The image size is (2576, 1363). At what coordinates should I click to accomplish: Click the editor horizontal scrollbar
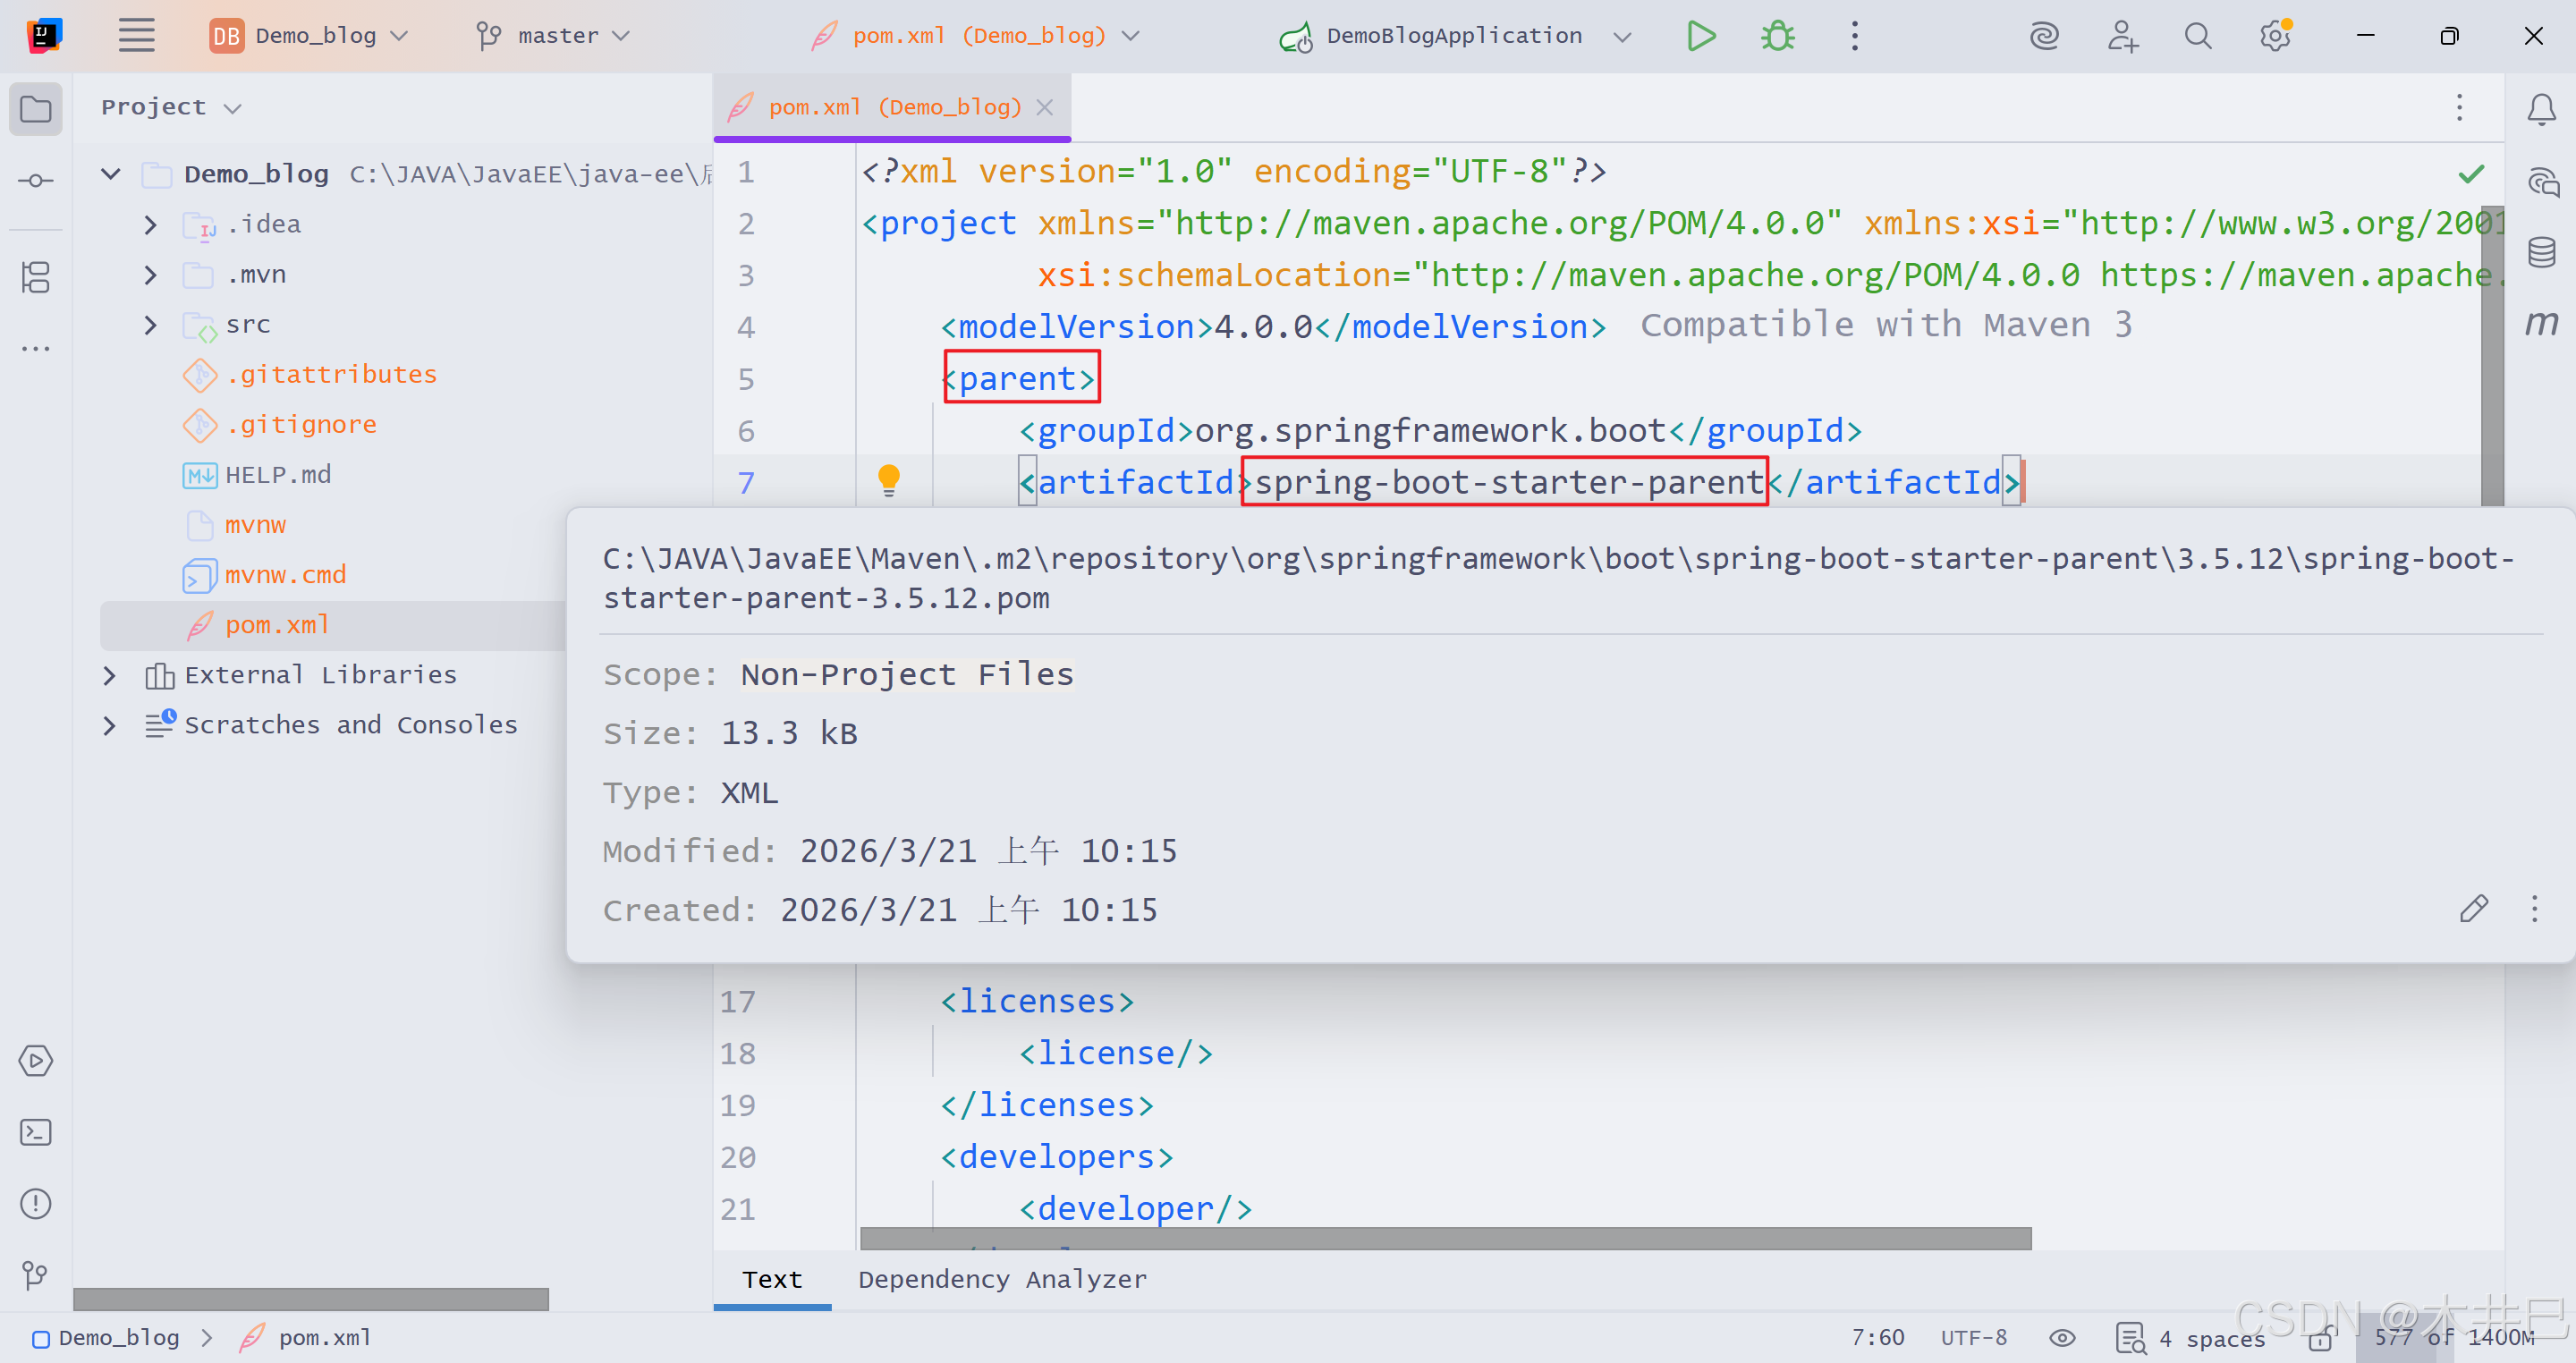pos(1445,1238)
